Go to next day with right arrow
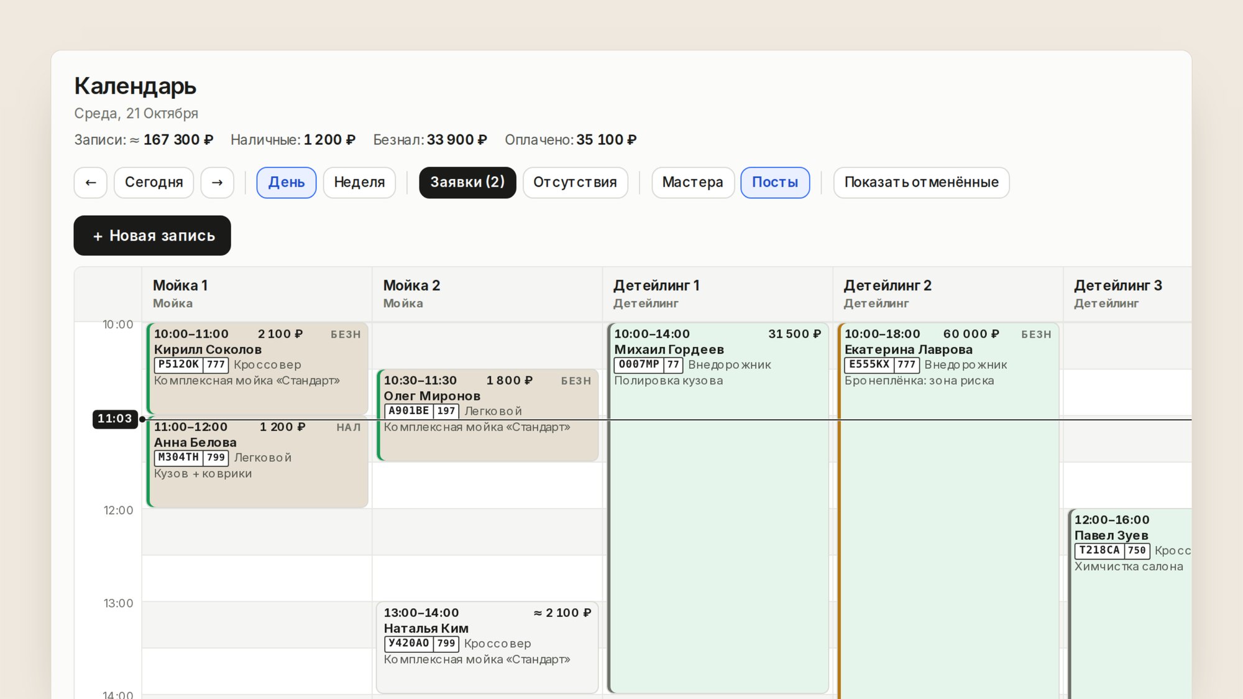Image resolution: width=1243 pixels, height=699 pixels. 217,183
